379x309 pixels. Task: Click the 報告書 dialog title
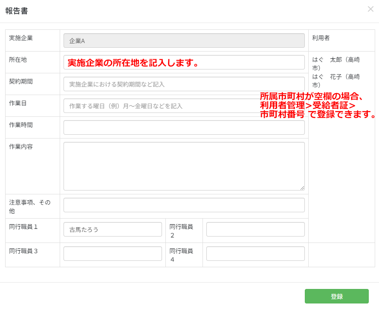pyautogui.click(x=17, y=11)
